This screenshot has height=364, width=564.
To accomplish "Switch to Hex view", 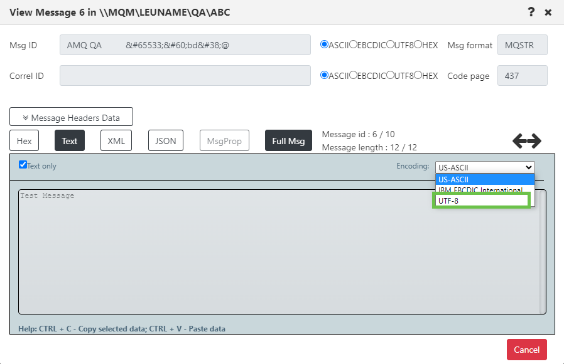I will click(x=24, y=141).
